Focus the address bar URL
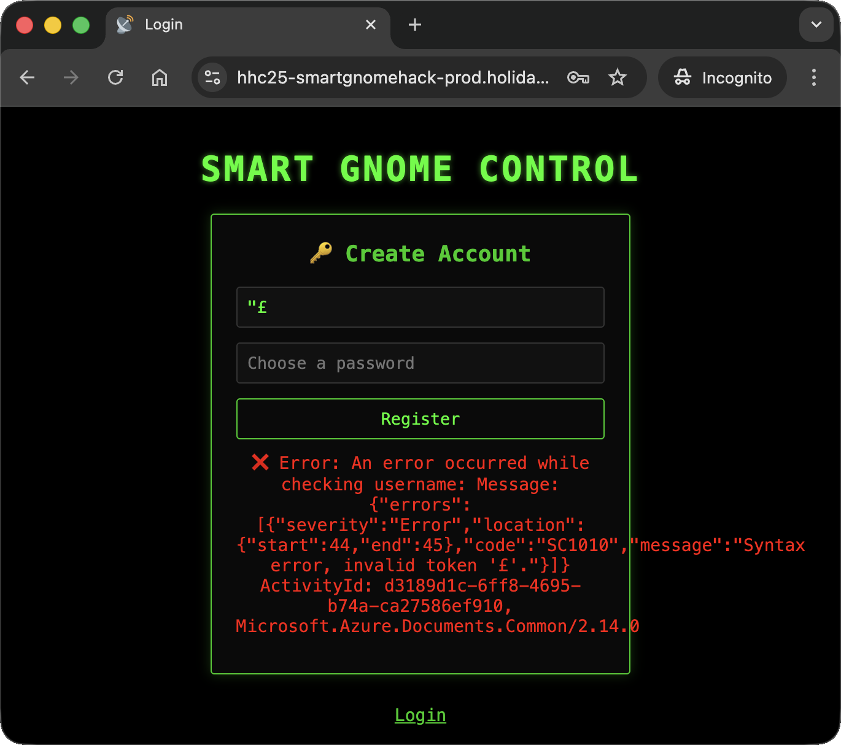841x745 pixels. [x=393, y=77]
